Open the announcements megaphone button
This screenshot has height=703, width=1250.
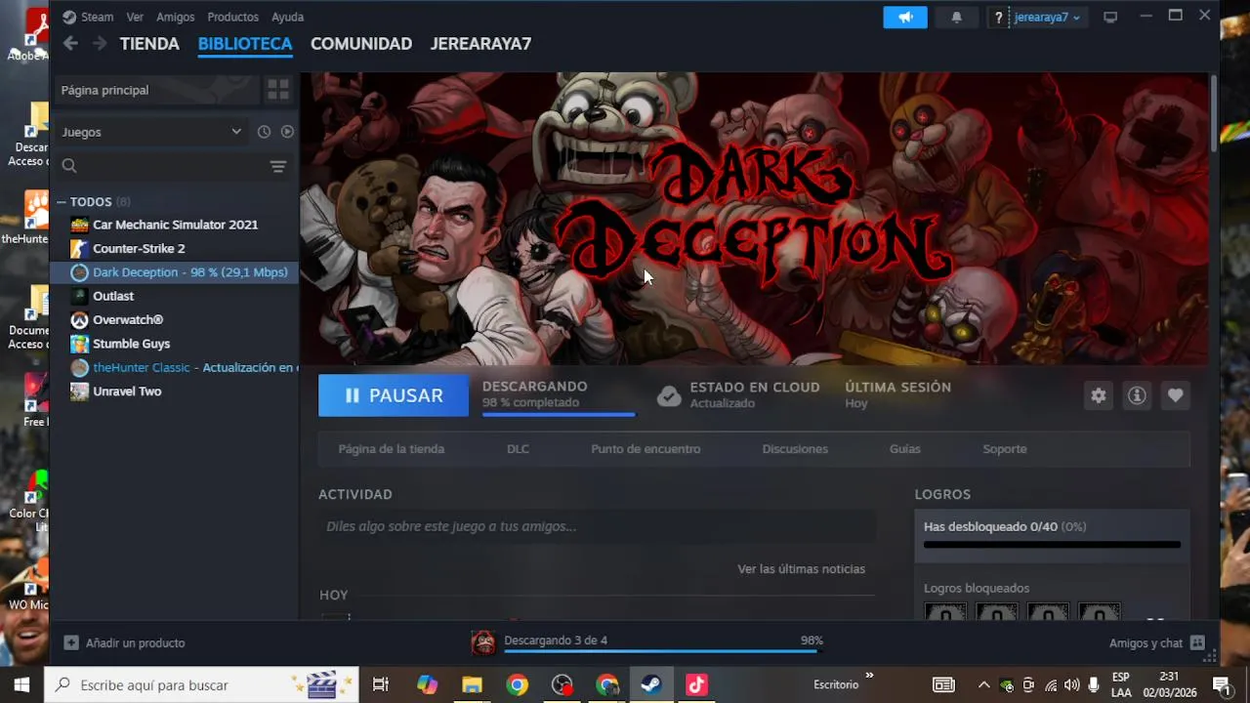(905, 17)
